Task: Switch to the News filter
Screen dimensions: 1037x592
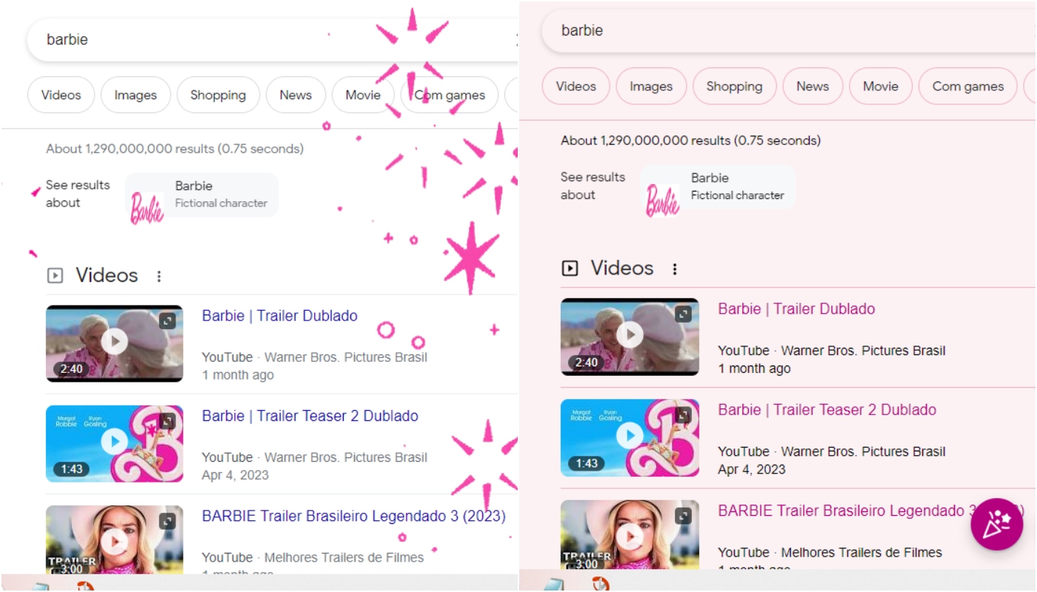Action: (x=295, y=95)
